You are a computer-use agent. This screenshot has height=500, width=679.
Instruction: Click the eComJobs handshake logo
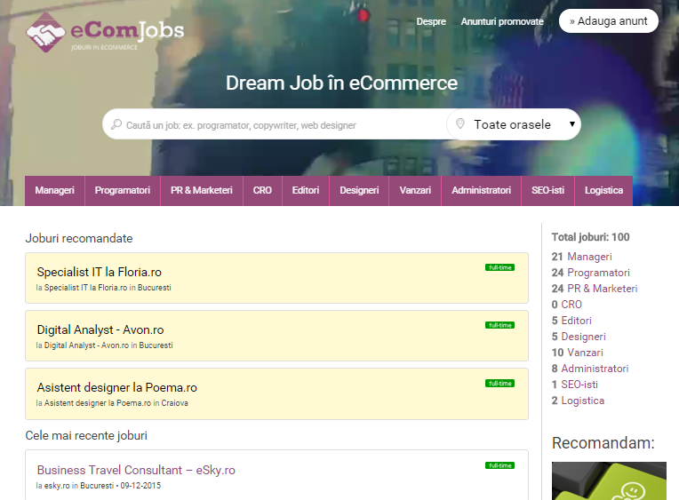pos(105,33)
